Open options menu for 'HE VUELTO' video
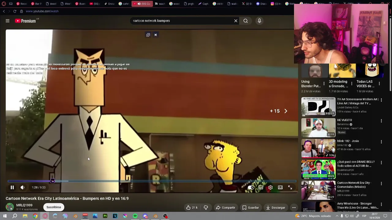The image size is (392, 220). [x=381, y=121]
